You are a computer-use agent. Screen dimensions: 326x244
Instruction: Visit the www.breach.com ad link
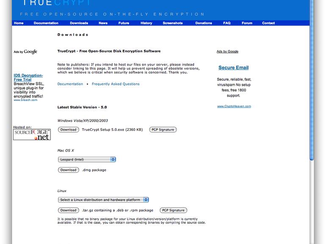coord(25,100)
